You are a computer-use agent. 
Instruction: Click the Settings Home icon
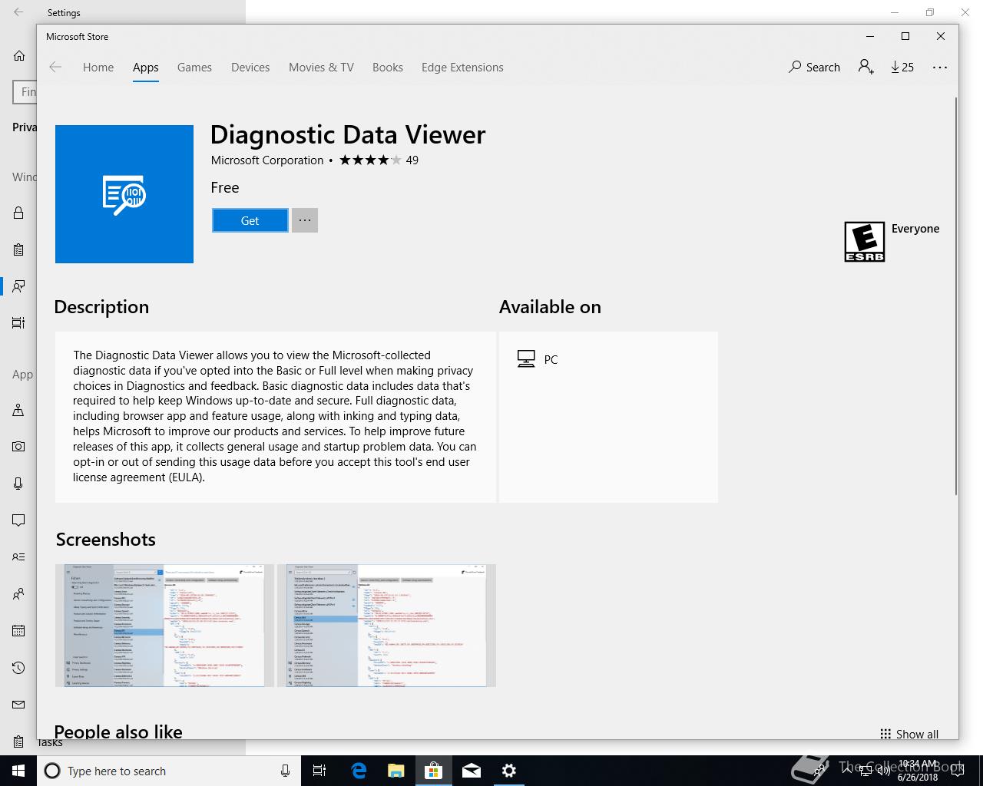pyautogui.click(x=19, y=55)
